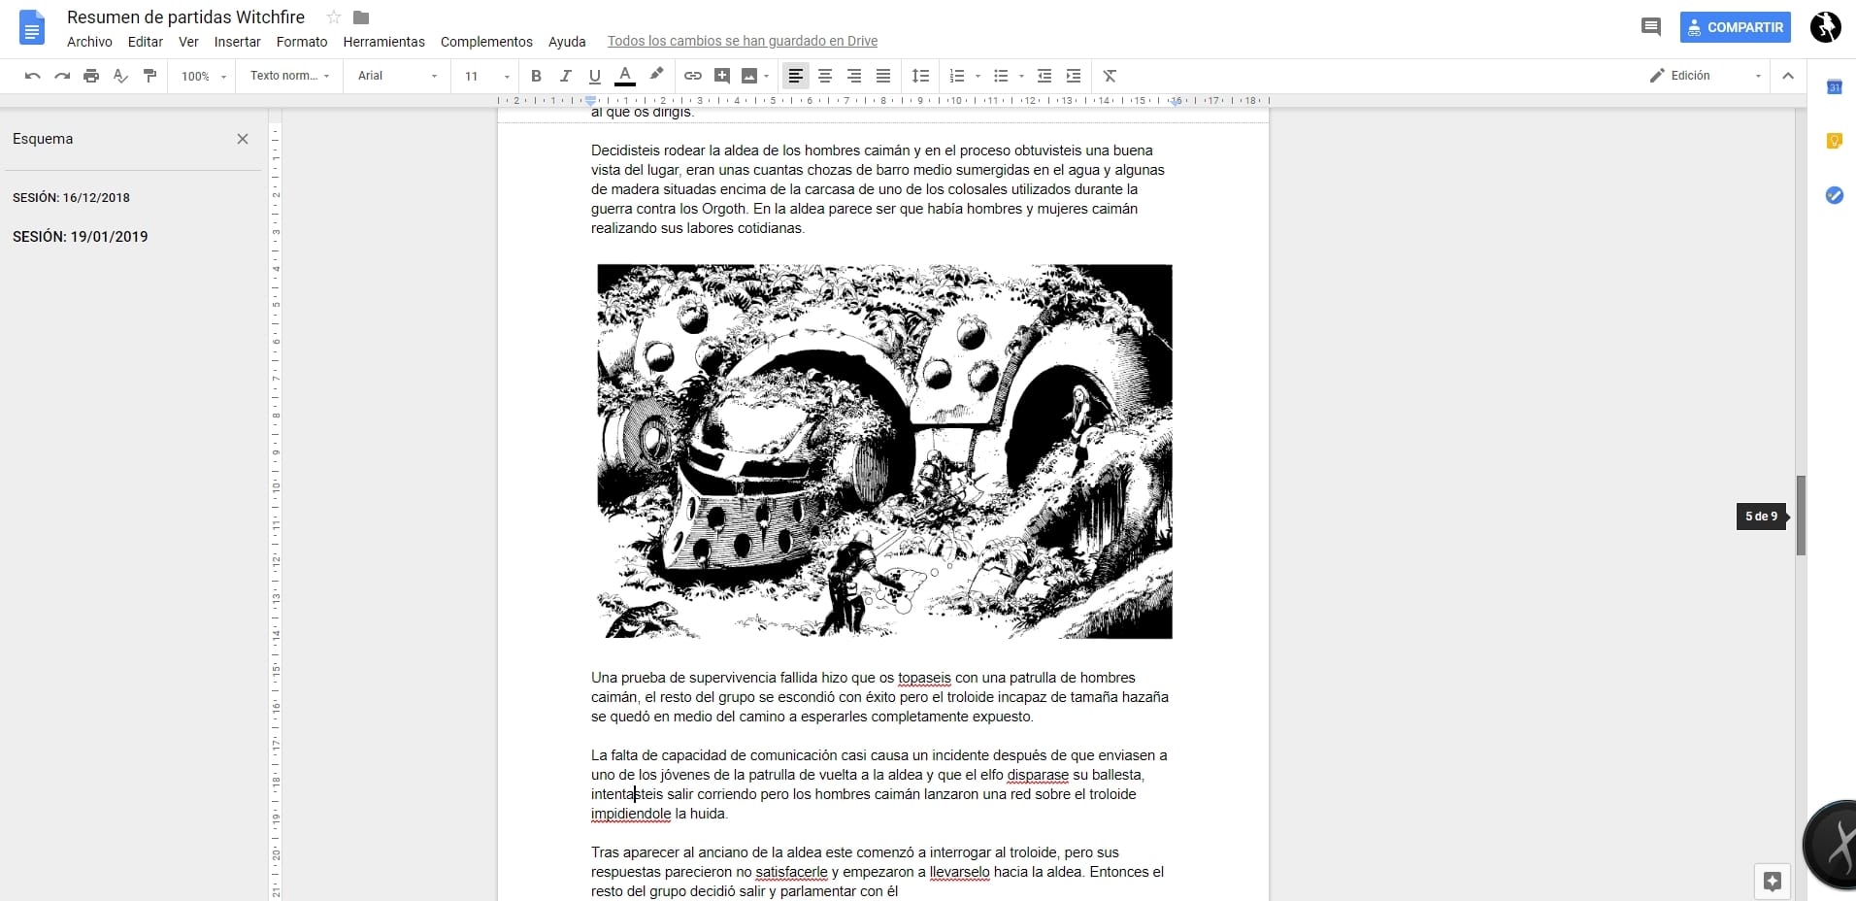1856x901 pixels.
Task: Open the highlight color picker
Action: (656, 76)
